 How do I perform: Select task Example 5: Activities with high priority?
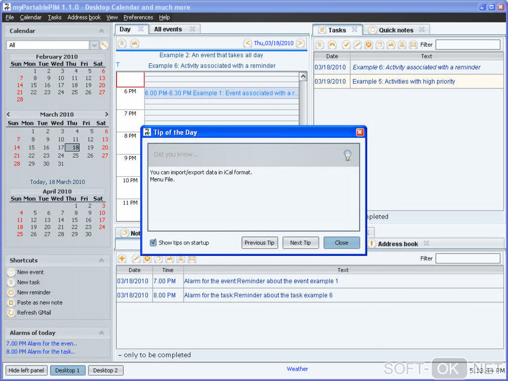408,81
